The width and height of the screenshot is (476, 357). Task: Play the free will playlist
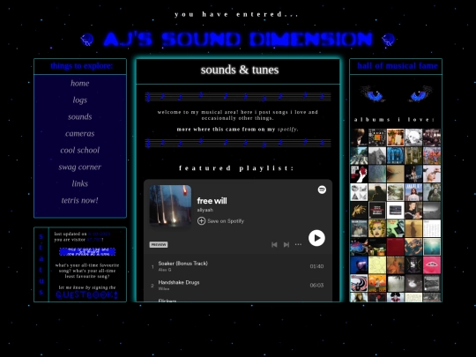316,238
